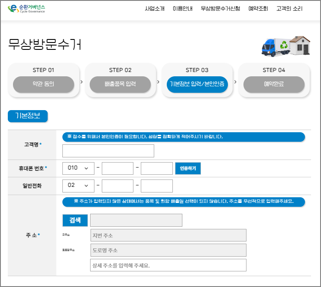Click the 고객명 name input field
This screenshot has height=287, width=321.
pos(108,151)
